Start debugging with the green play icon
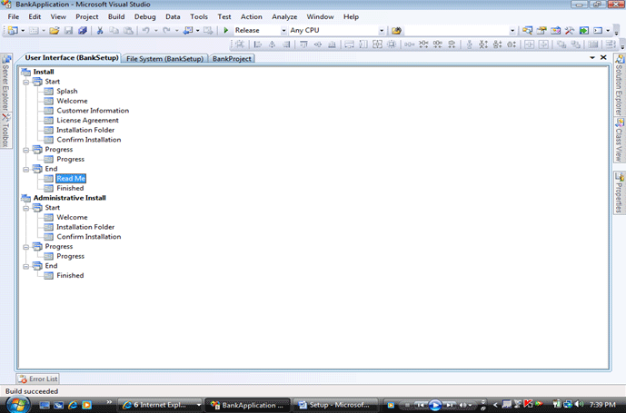Viewport: 626px width, 413px height. click(x=226, y=30)
